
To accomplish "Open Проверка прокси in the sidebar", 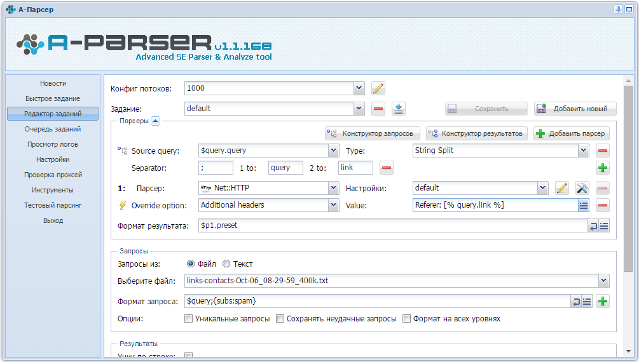I will [53, 175].
